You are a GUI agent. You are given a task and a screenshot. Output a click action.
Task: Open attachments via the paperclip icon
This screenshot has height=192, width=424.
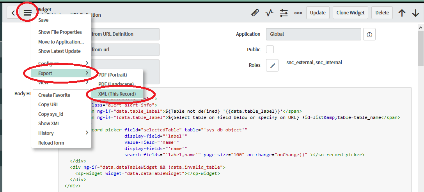[x=255, y=13]
